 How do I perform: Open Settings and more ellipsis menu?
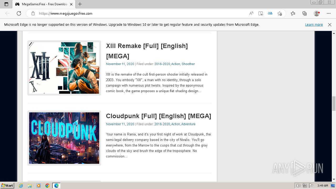[x=329, y=13]
